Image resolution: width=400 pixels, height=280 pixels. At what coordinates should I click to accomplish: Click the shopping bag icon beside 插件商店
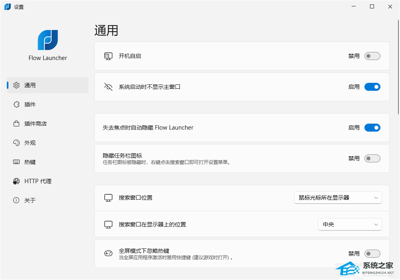click(x=16, y=124)
